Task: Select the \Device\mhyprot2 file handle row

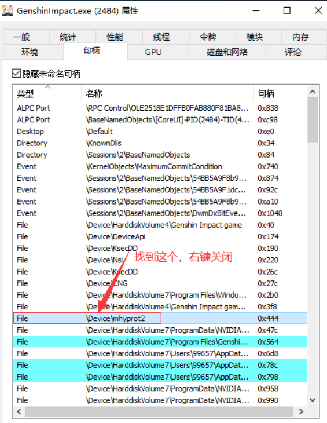Action: [160, 318]
